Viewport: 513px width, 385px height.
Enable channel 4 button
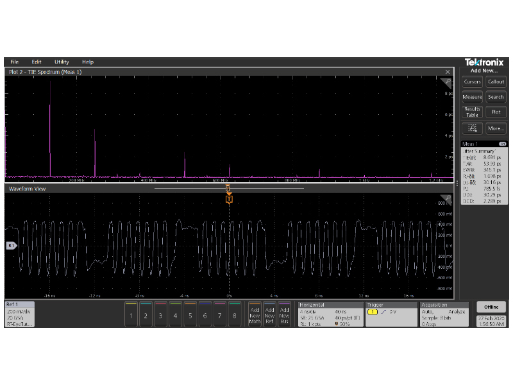175,315
